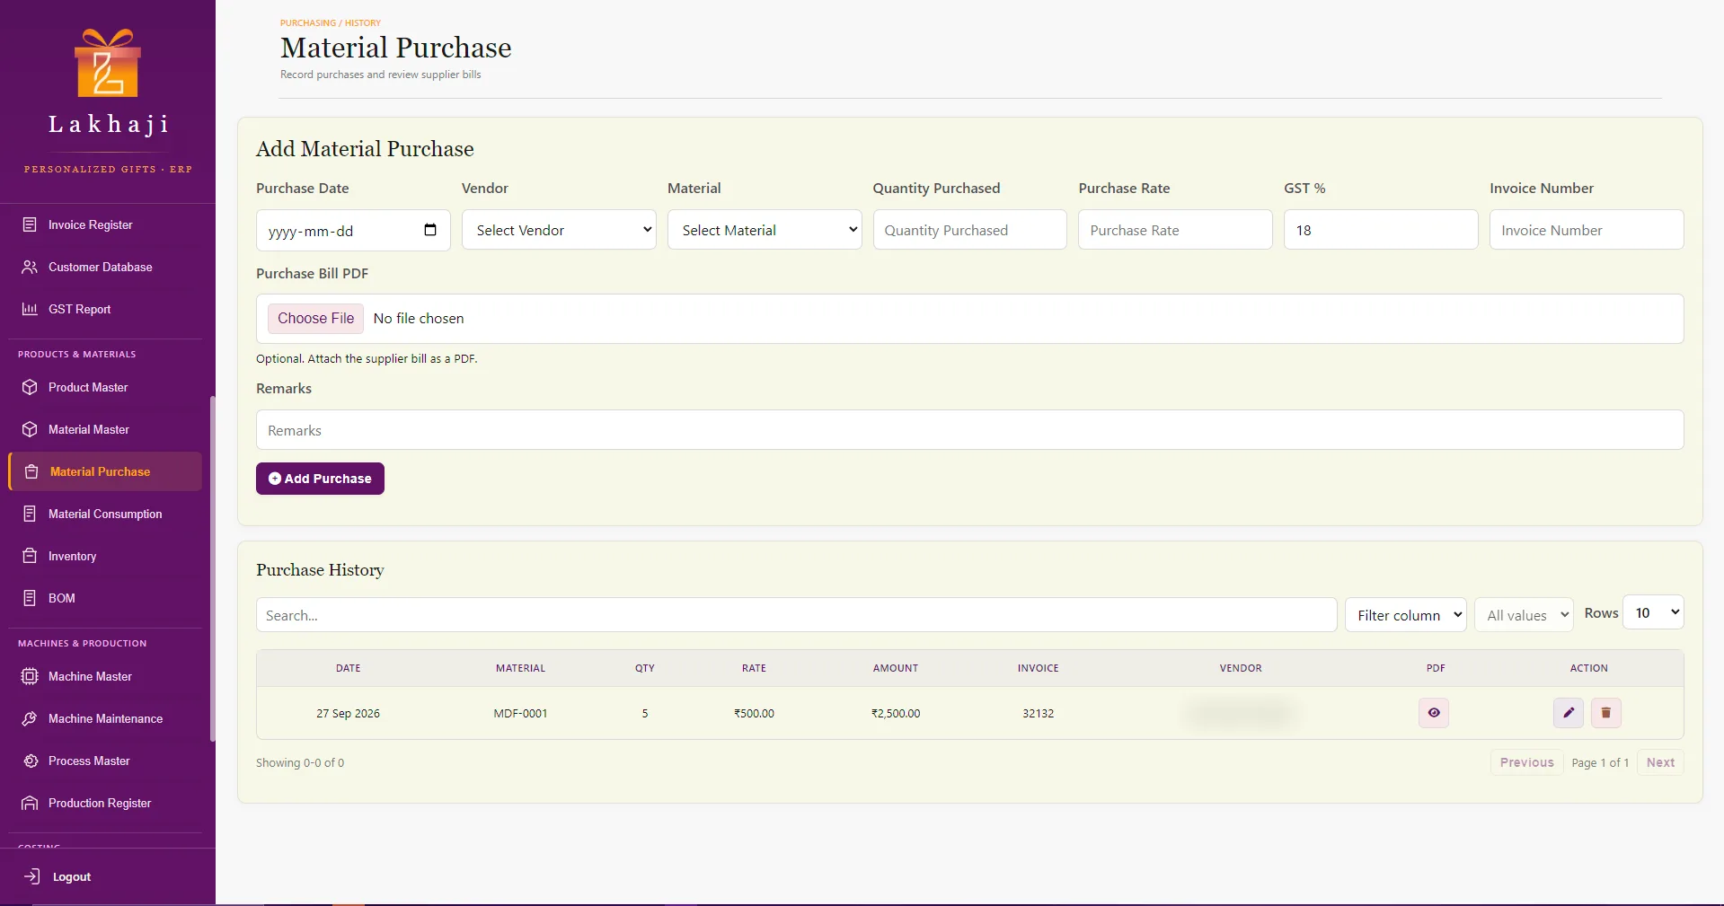Click the Purchase Rate input field
This screenshot has width=1724, height=906.
coord(1175,230)
